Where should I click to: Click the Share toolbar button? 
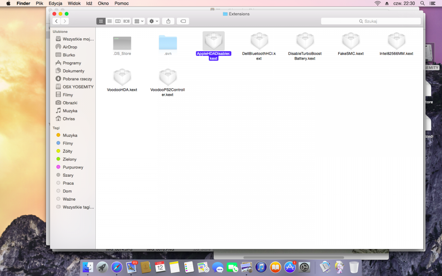(x=168, y=21)
